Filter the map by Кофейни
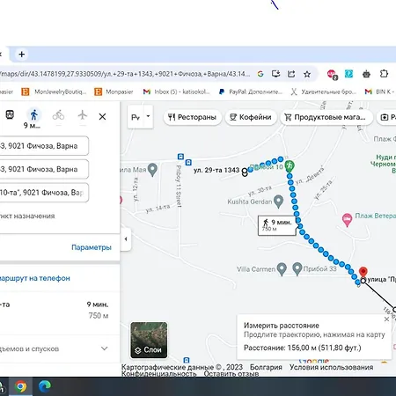Image resolution: width=396 pixels, height=396 pixels. 251,117
